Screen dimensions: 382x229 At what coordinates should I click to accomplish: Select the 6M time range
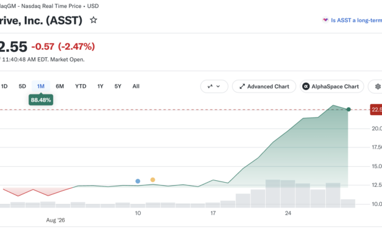point(60,86)
